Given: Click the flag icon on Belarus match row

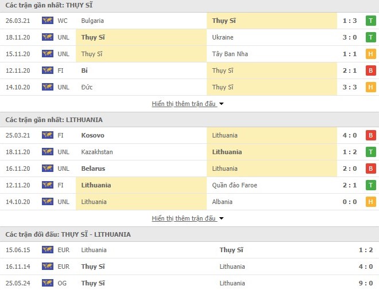Looking at the screenshot, I should (x=47, y=168).
